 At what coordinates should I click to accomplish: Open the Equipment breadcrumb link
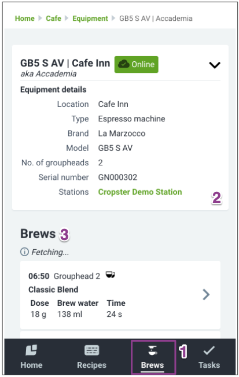point(90,19)
